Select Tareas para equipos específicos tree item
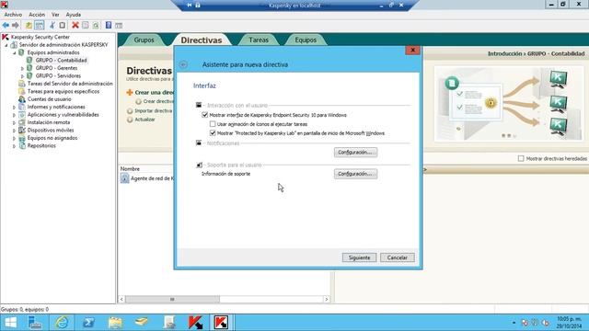Viewport: 589px width, 331px height. click(64, 91)
